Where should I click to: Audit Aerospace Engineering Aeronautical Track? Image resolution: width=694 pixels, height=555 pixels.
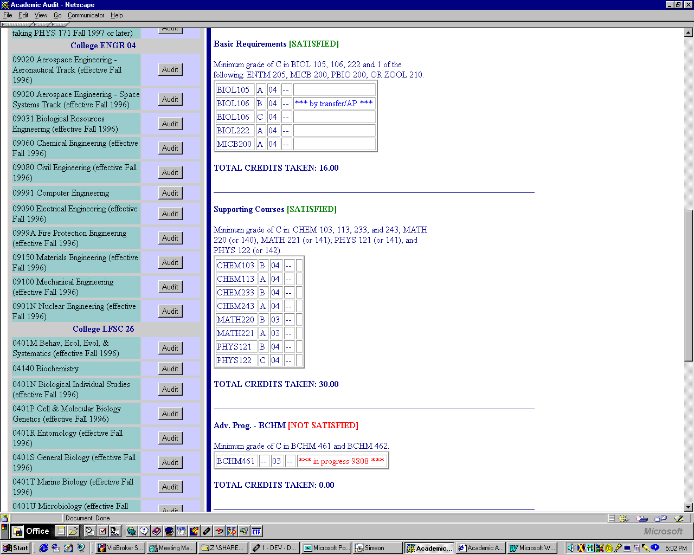[170, 69]
